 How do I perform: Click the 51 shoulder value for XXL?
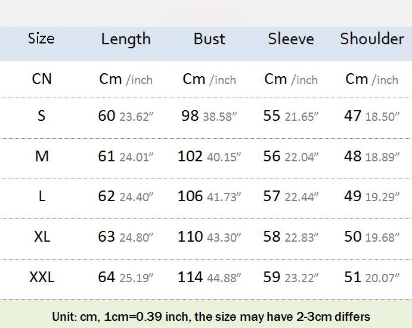(x=352, y=277)
